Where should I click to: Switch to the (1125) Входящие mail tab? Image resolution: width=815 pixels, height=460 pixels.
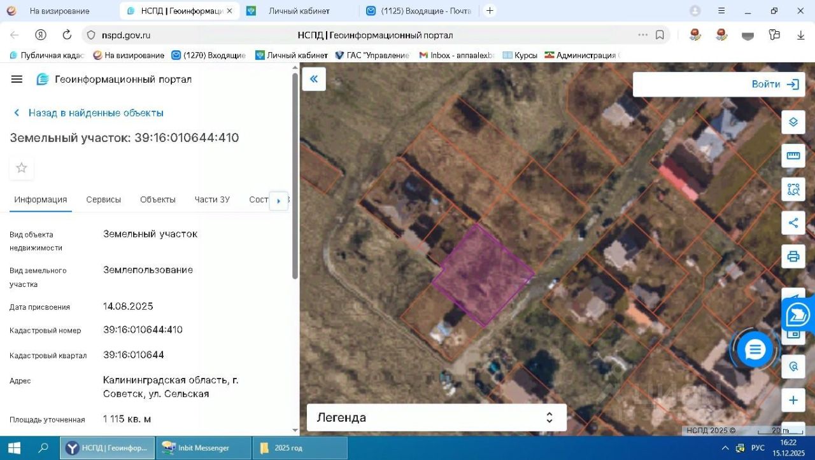[x=418, y=11]
